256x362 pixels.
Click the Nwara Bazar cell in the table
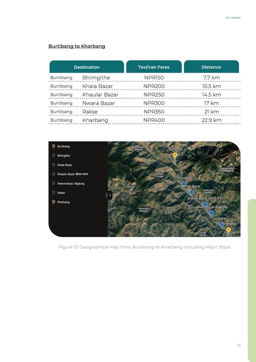coord(98,103)
